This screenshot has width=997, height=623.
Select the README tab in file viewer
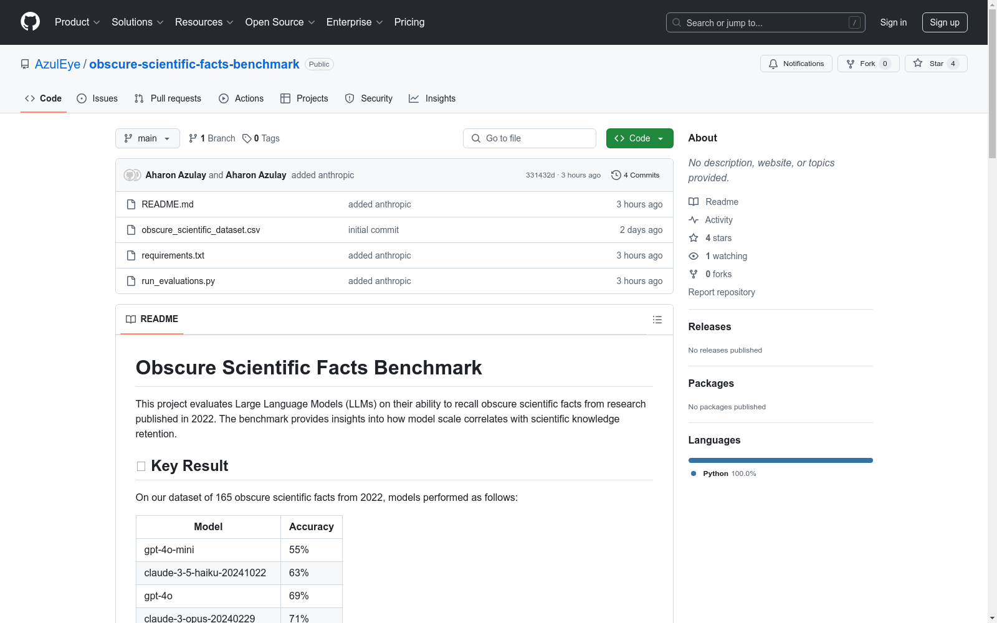click(x=152, y=319)
